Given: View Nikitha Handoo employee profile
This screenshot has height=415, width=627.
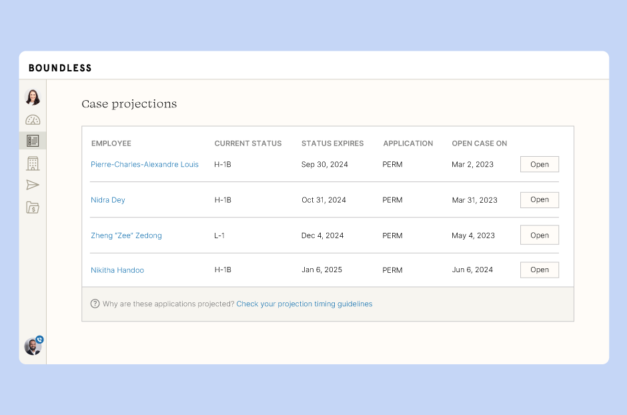Looking at the screenshot, I should tap(117, 270).
